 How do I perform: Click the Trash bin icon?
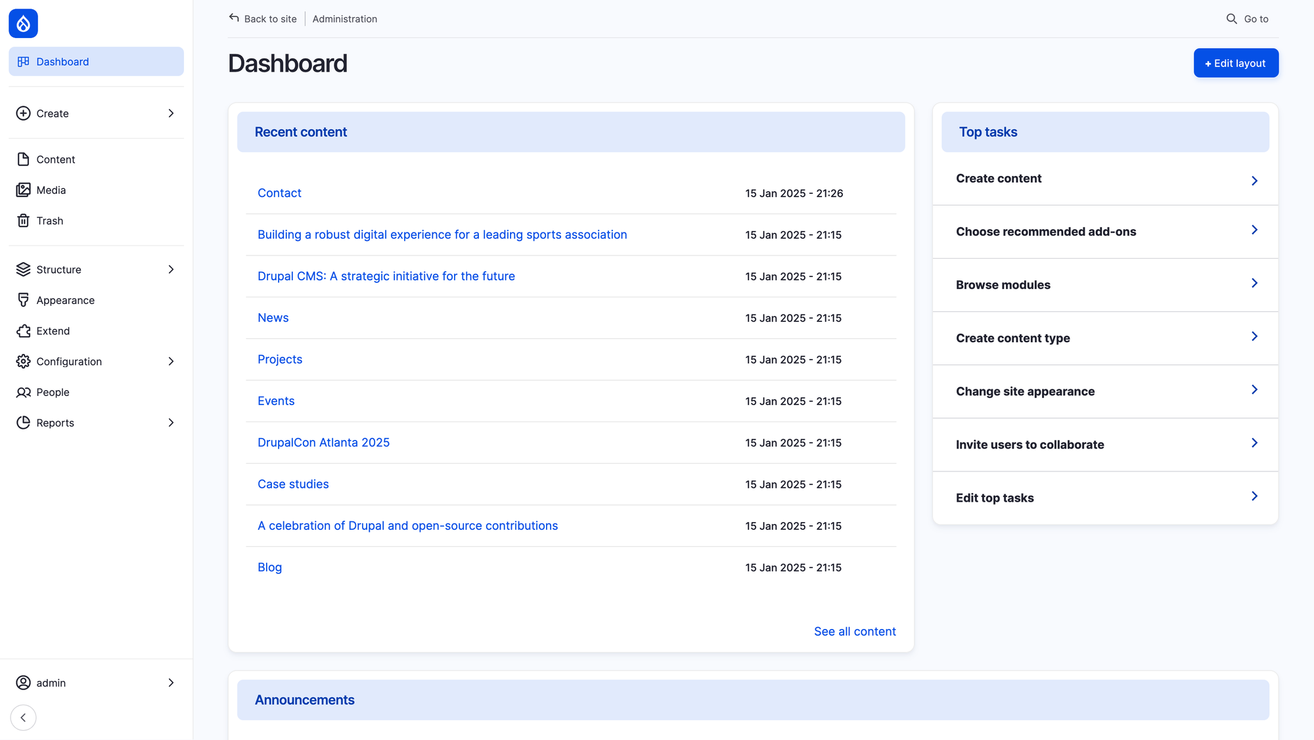pyautogui.click(x=23, y=221)
